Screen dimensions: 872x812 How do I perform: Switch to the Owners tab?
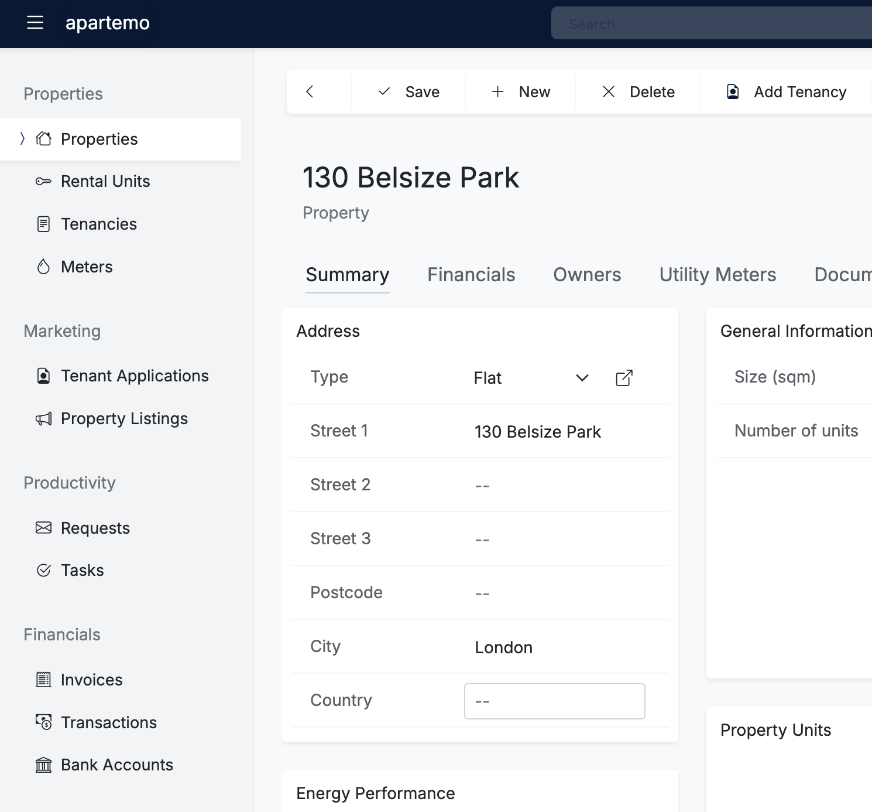[587, 275]
